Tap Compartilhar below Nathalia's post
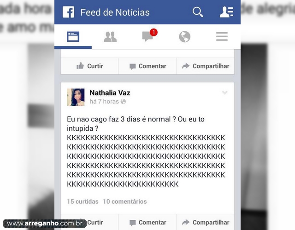This screenshot has width=295, height=230. 206,222
